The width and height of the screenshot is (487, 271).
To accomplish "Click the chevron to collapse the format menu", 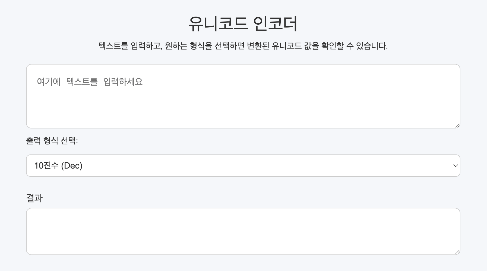I will tap(456, 166).
